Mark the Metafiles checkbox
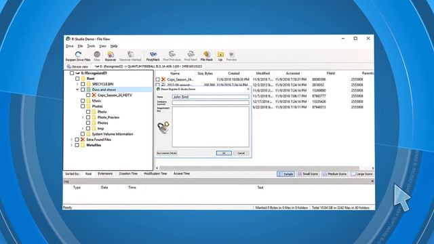Viewport: 434px width, 244px height. tap(77, 145)
